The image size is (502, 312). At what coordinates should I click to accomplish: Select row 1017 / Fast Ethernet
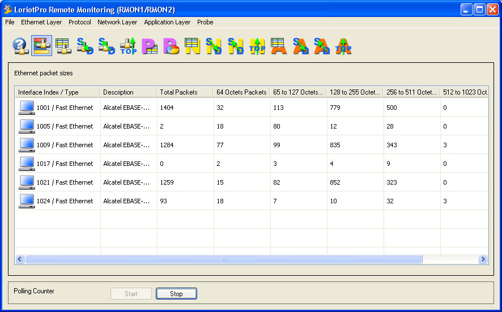252,164
